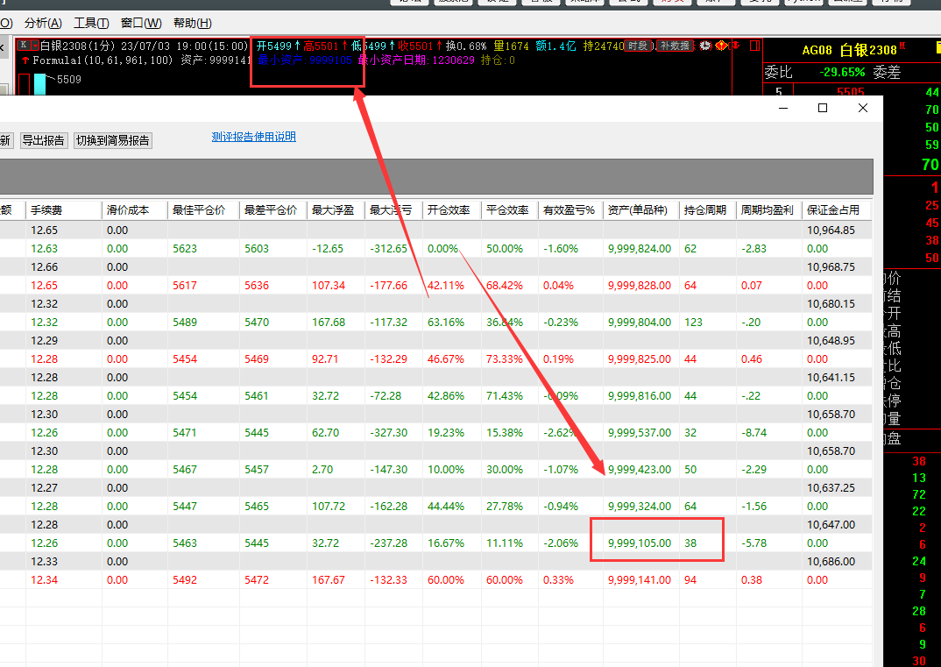
Task: Click the red-yellow diamond alert icon
Action: (x=721, y=46)
